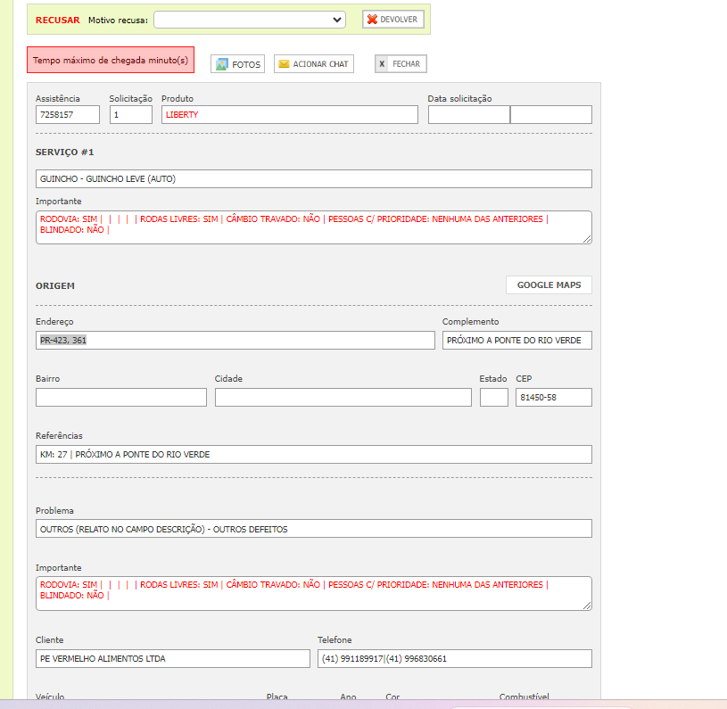The image size is (727, 709).
Task: Start chat with Acionar Chat envelope button
Action: click(313, 64)
